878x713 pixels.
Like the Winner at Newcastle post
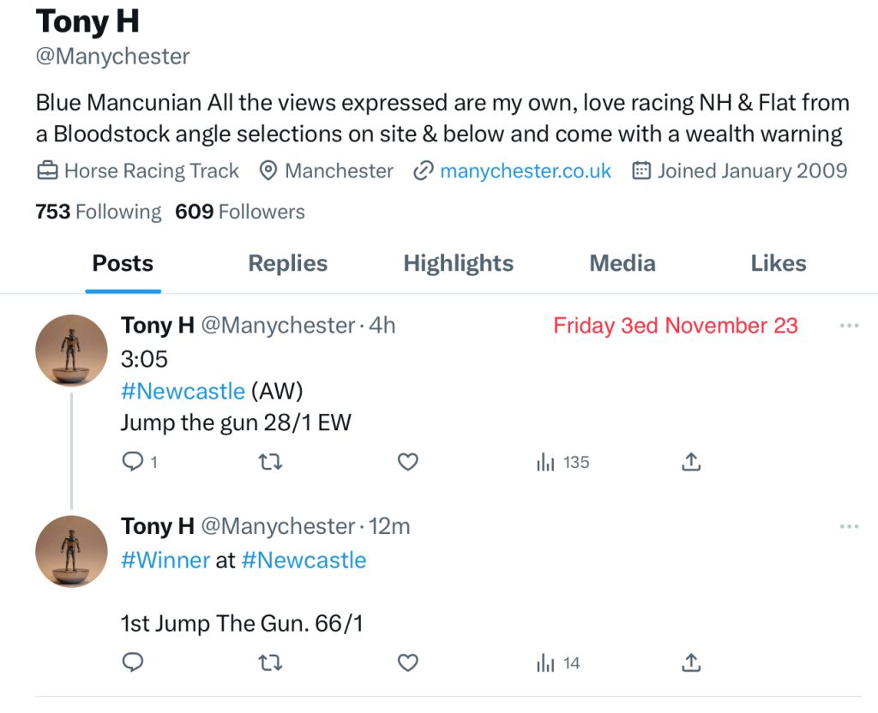pos(408,662)
